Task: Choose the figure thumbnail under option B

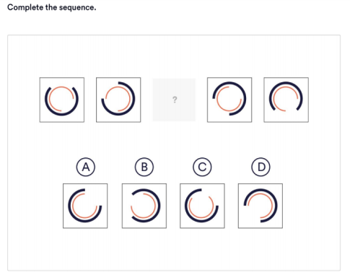Action: [144, 206]
